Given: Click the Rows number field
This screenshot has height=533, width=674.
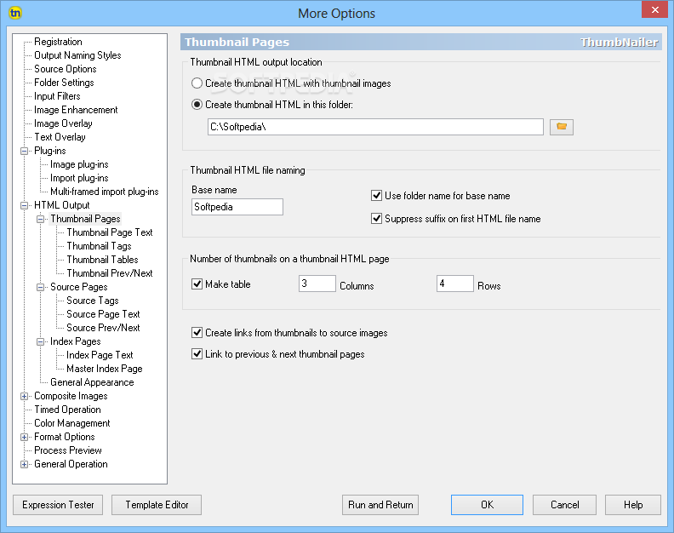Looking at the screenshot, I should click(x=455, y=284).
